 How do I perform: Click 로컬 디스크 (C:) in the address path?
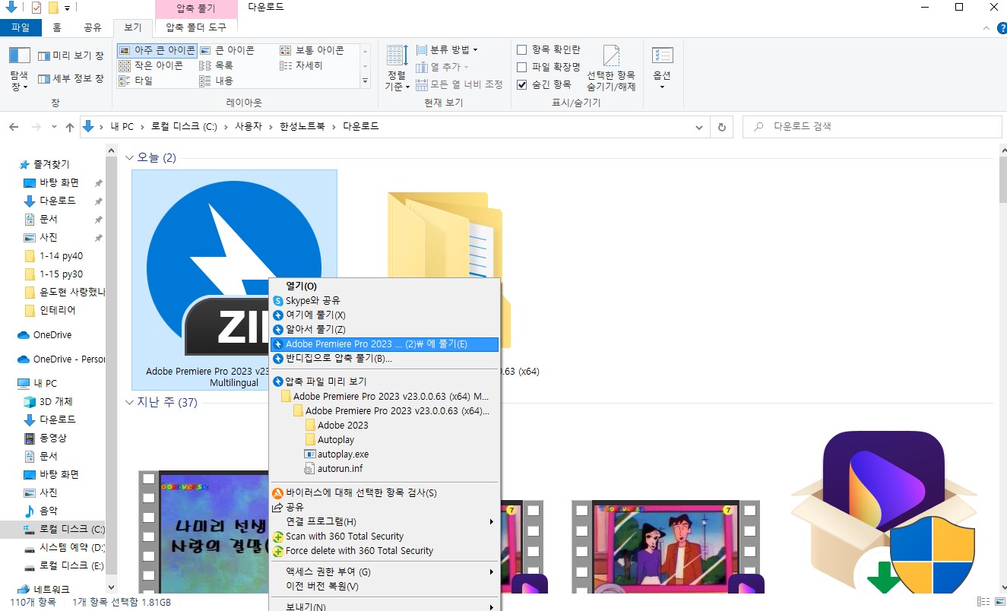point(184,127)
